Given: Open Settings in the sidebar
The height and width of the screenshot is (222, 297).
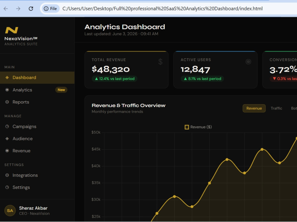Looking at the screenshot, I should [37, 187].
